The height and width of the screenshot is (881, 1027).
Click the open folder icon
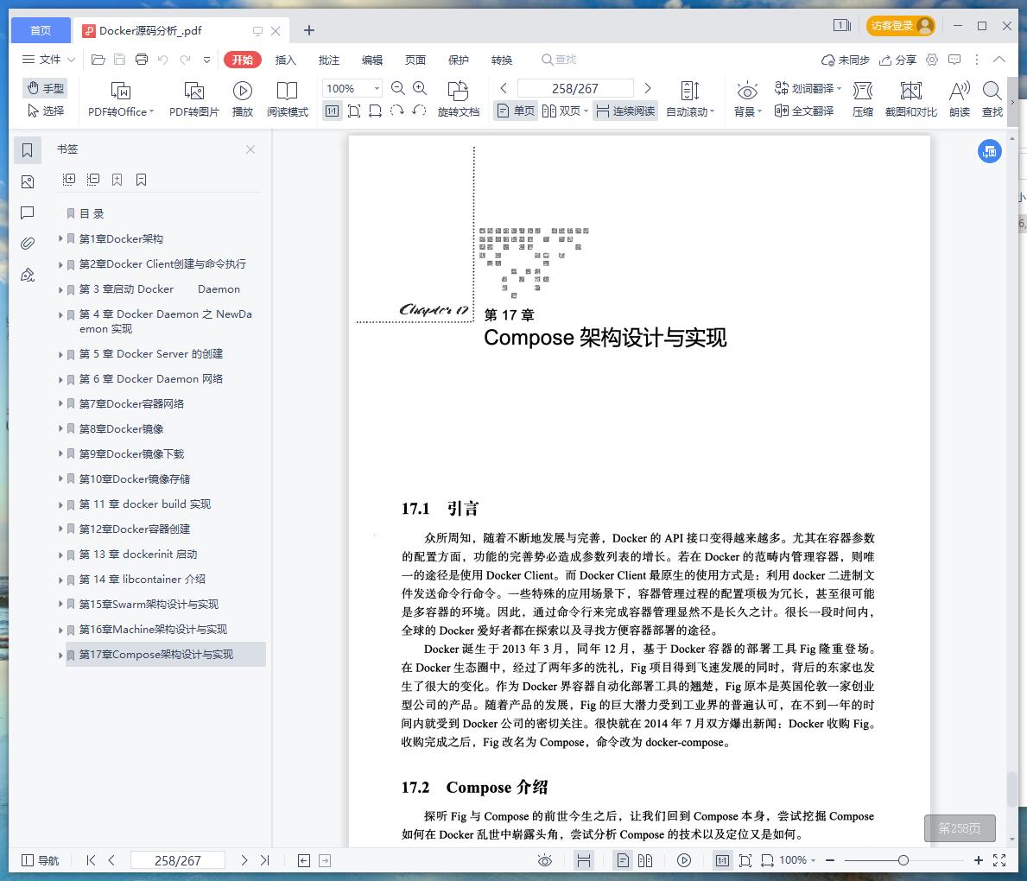point(98,60)
